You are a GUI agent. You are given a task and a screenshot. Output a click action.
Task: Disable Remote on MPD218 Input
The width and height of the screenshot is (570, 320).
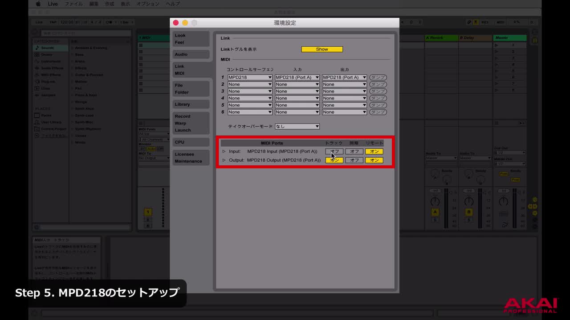[x=374, y=151]
